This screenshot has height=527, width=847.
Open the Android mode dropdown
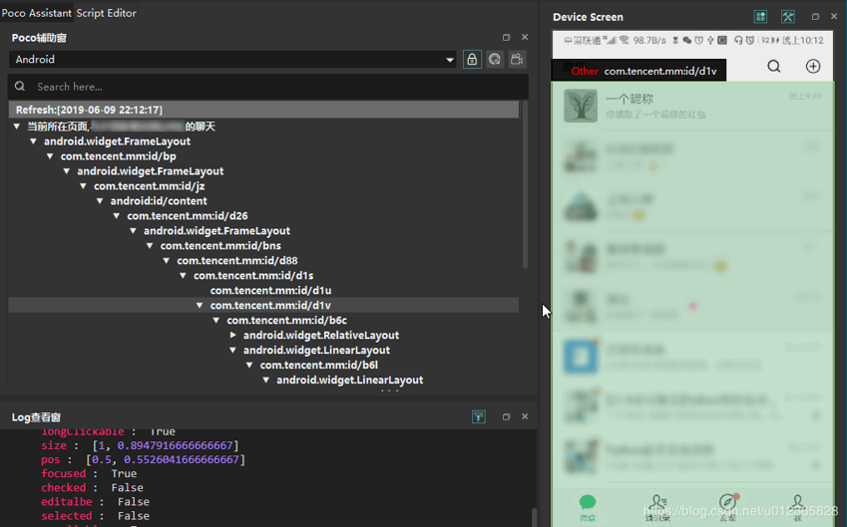232,60
